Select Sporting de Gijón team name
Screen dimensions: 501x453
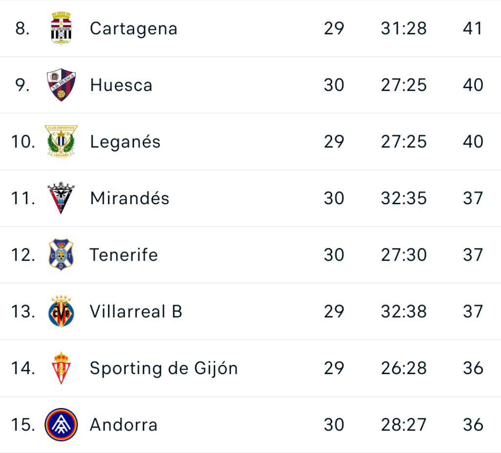pos(164,368)
